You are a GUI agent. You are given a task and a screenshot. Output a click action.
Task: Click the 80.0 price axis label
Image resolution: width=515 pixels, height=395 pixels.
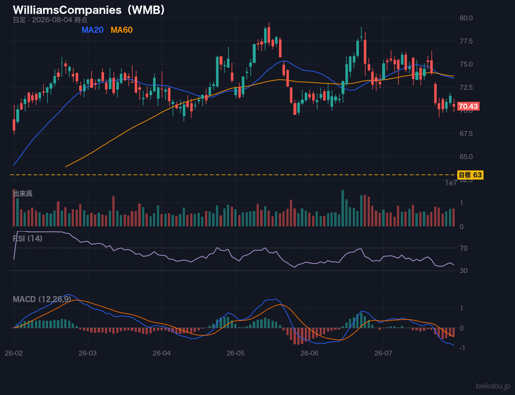pyautogui.click(x=466, y=18)
